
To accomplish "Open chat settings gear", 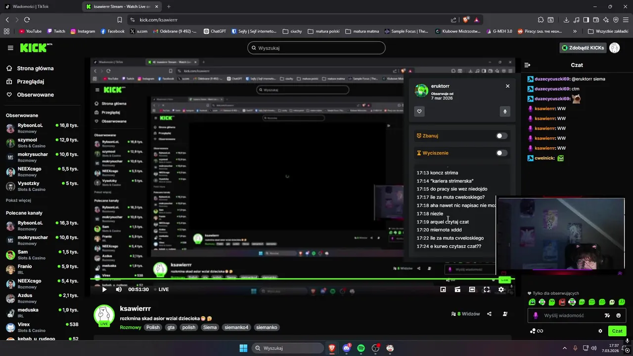I will tap(600, 331).
